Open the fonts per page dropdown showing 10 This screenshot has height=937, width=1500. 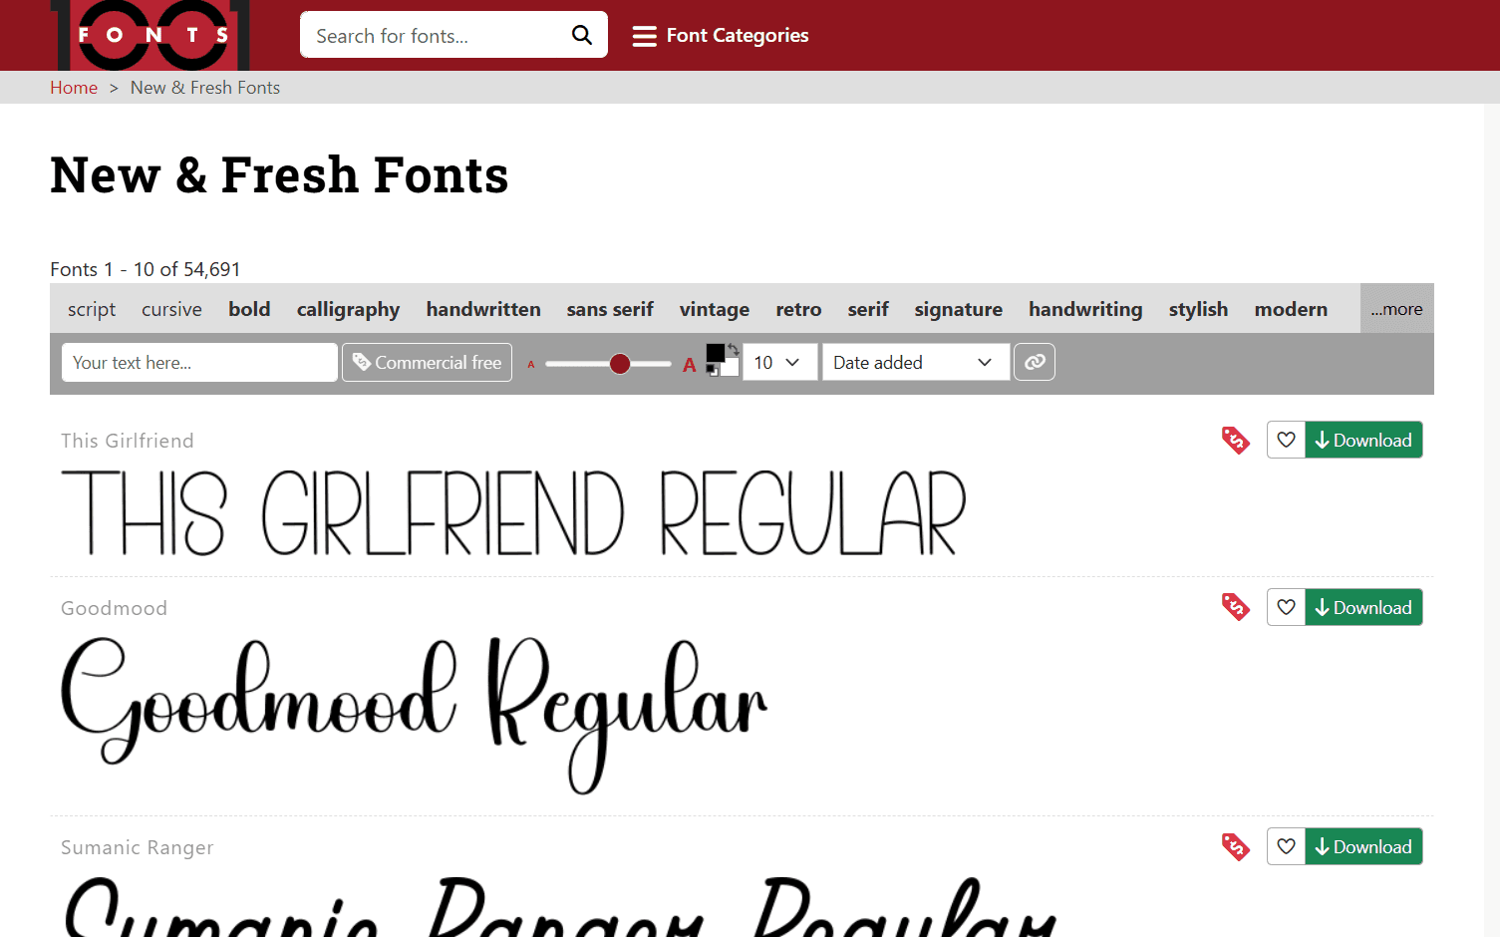pyautogui.click(x=779, y=363)
